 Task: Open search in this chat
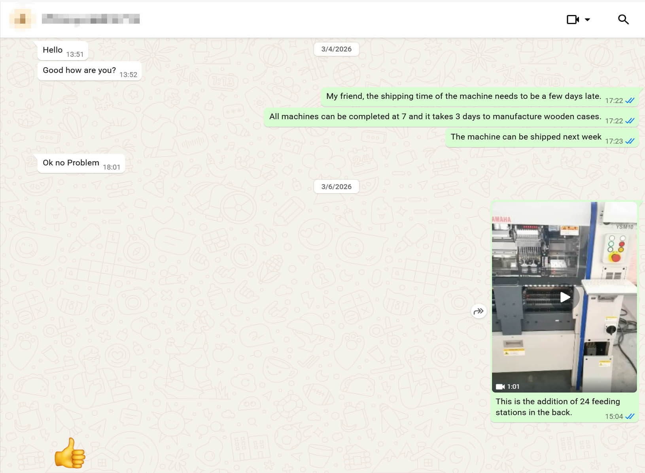623,19
